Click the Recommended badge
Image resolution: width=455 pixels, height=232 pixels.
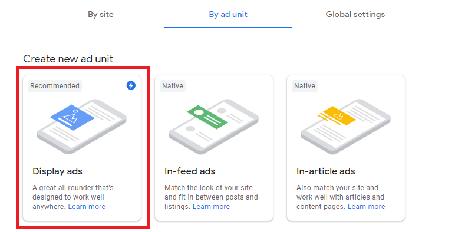tap(55, 86)
